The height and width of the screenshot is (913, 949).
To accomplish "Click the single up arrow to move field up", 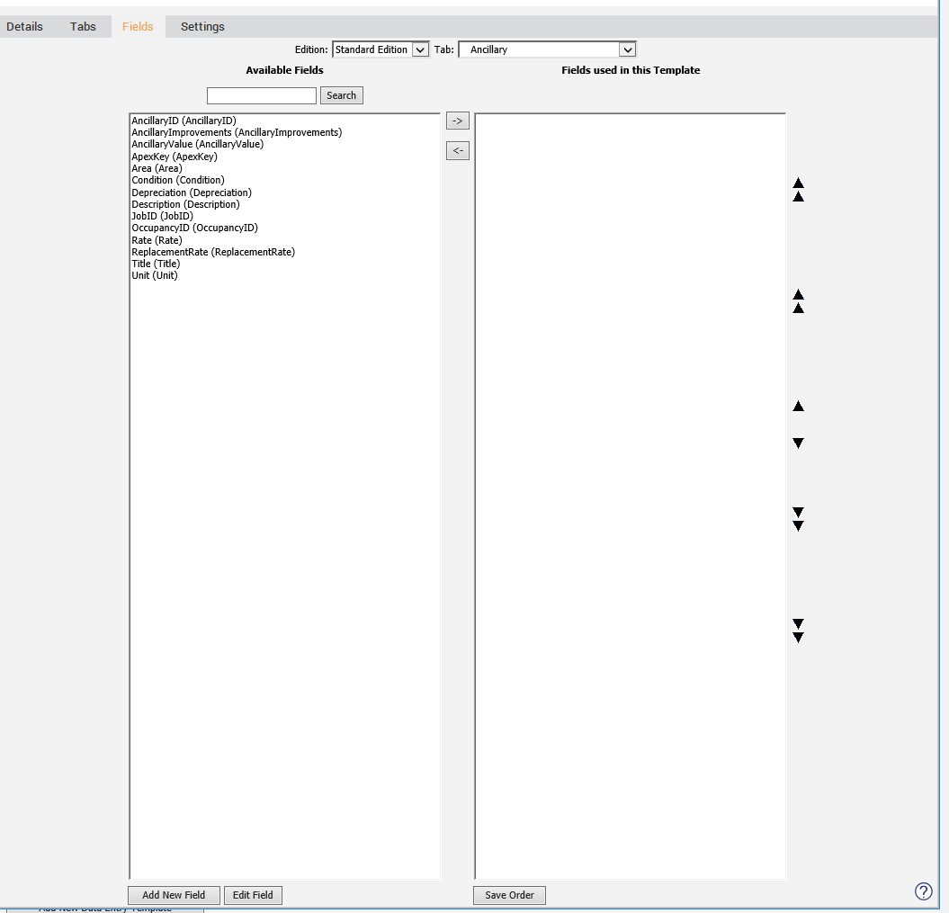I will click(x=798, y=406).
